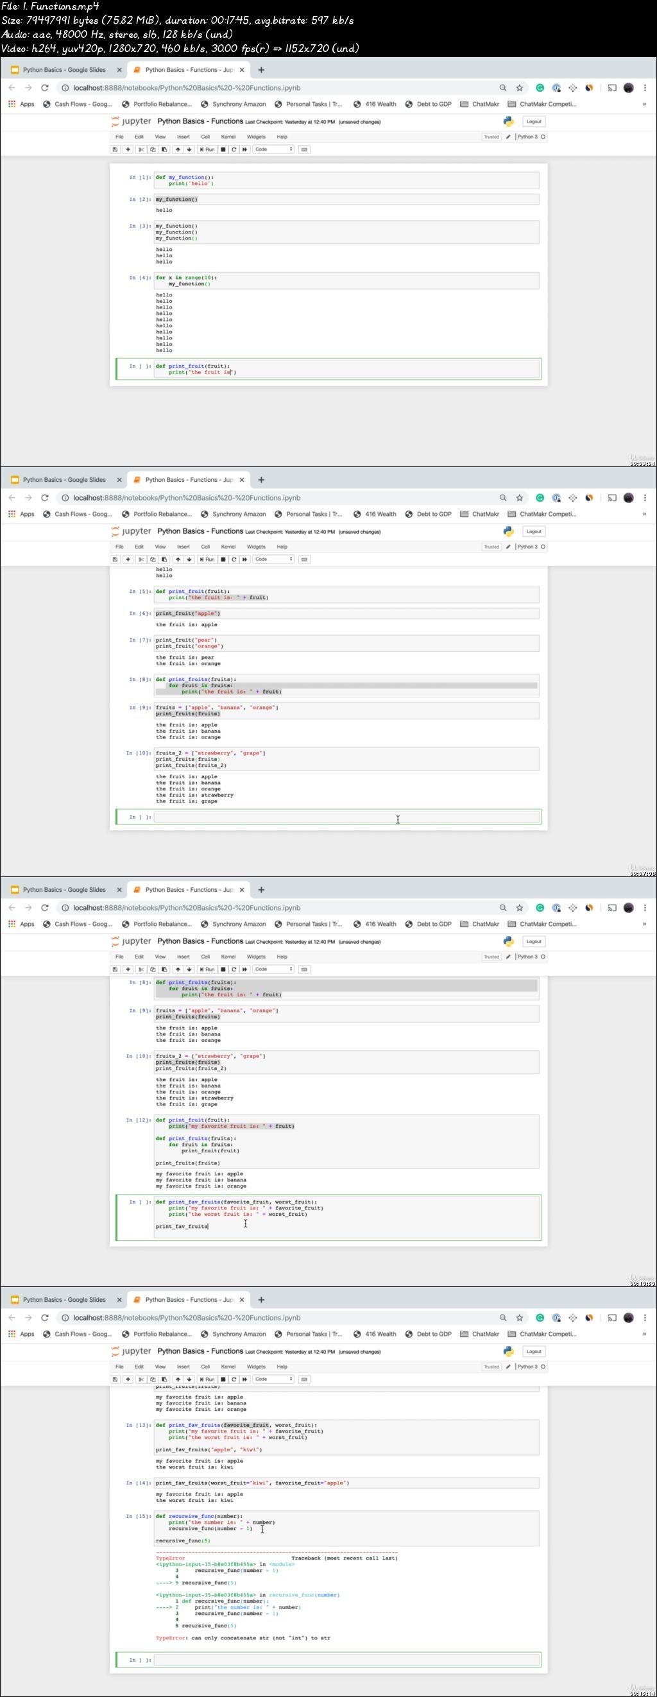The image size is (657, 1697).
Task: Open the profile avatar in the second frame browser
Action: (x=629, y=497)
